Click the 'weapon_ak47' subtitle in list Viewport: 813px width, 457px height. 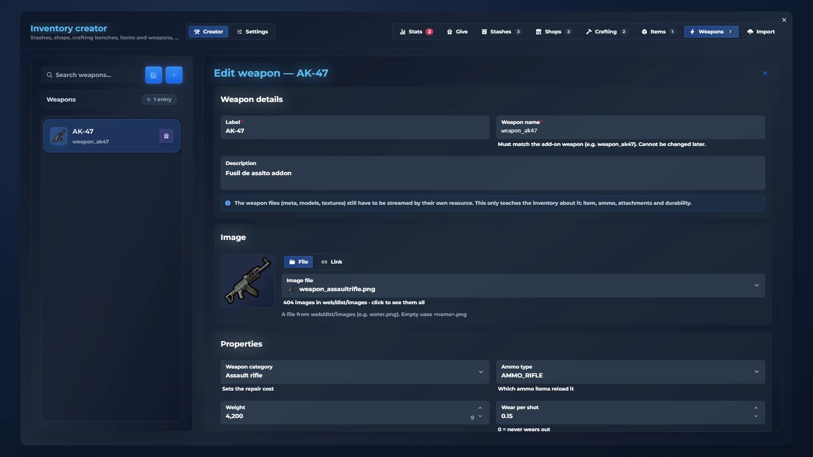click(x=91, y=142)
